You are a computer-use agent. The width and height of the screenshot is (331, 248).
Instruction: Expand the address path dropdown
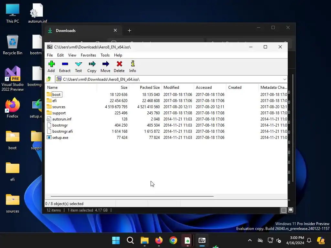pyautogui.click(x=284, y=79)
